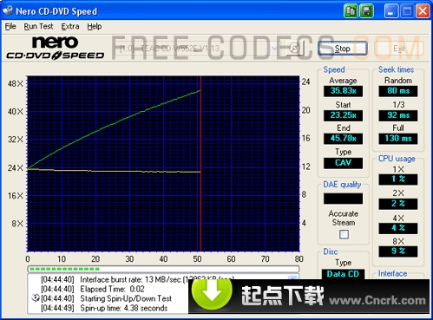Viewport: 433px width, 320px height.
Task: Click the spinning disc log icon
Action: click(36, 297)
